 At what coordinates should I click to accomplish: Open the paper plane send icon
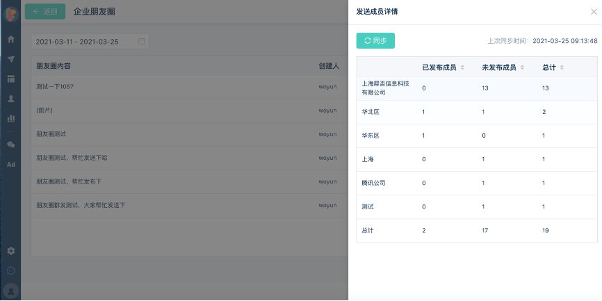(x=11, y=59)
